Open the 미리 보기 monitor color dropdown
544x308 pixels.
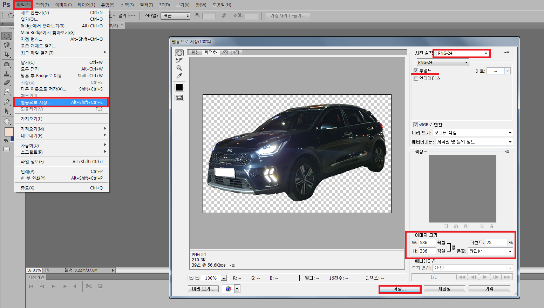[472, 133]
